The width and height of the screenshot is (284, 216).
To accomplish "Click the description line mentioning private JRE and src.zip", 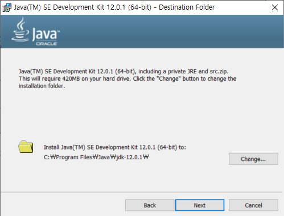I will pos(124,72).
